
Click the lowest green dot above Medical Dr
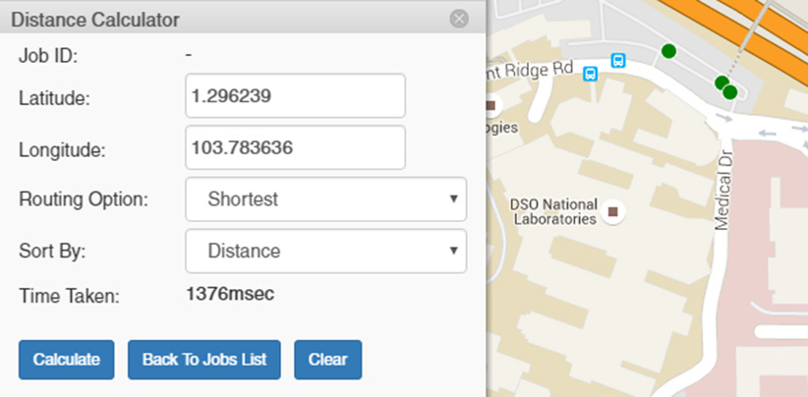tap(730, 91)
